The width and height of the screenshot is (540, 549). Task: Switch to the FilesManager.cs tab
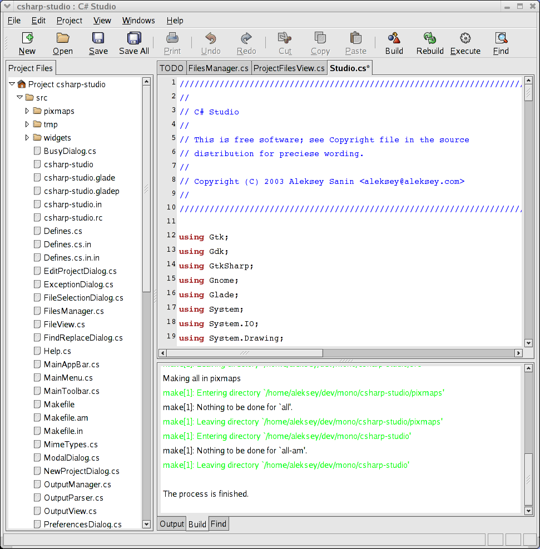(218, 68)
